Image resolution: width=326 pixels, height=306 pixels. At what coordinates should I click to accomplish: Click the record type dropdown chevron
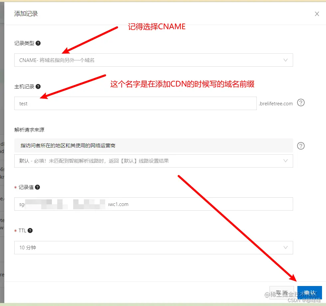[x=285, y=60]
